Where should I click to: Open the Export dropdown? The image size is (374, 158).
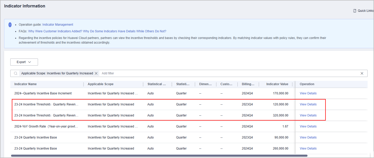(24, 62)
